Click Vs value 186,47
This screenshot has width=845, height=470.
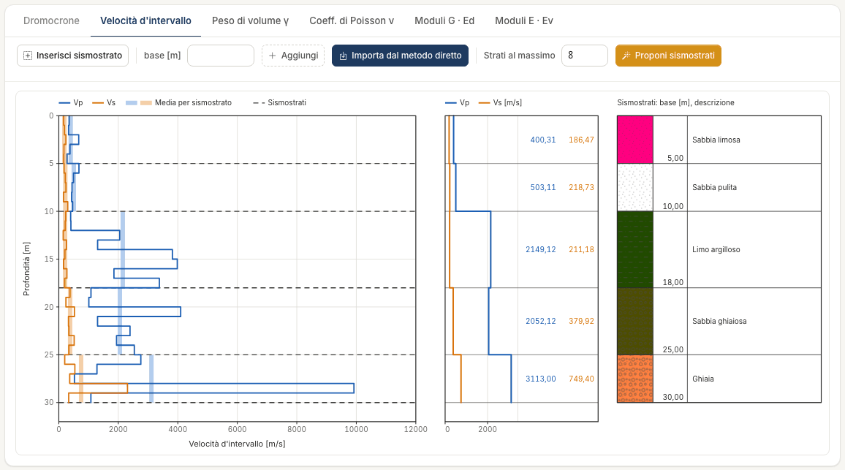pos(581,140)
